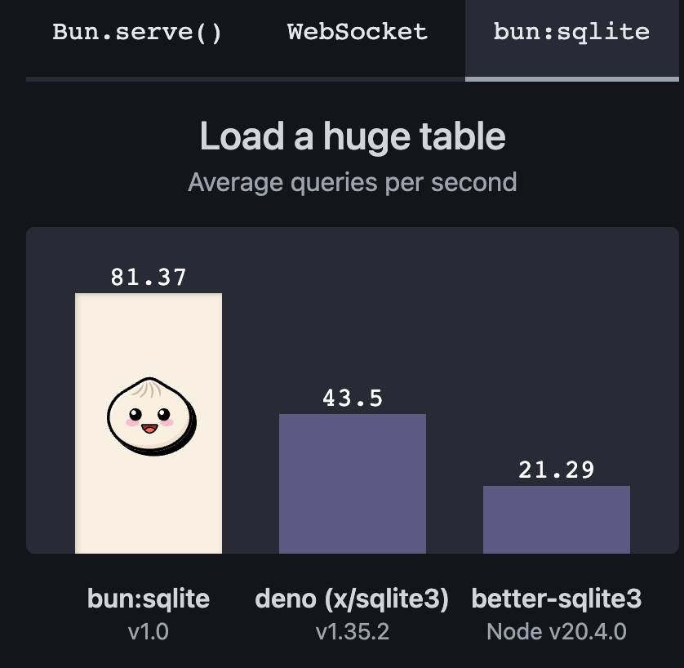Click the better-sqlite3 label
Viewport: 684px width, 668px height.
[557, 599]
